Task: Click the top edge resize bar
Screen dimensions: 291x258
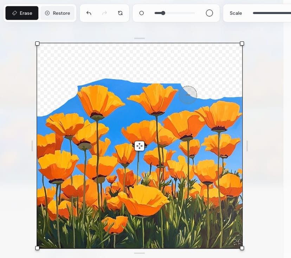Action: coord(140,38)
